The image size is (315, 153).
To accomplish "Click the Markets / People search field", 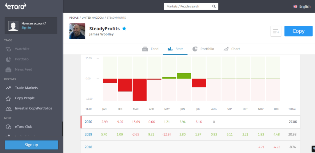I will click(x=191, y=6).
